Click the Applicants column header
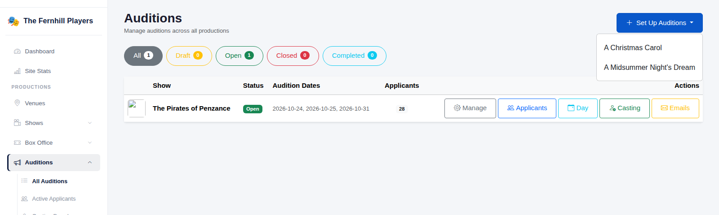Image resolution: width=719 pixels, height=215 pixels. 402,86
